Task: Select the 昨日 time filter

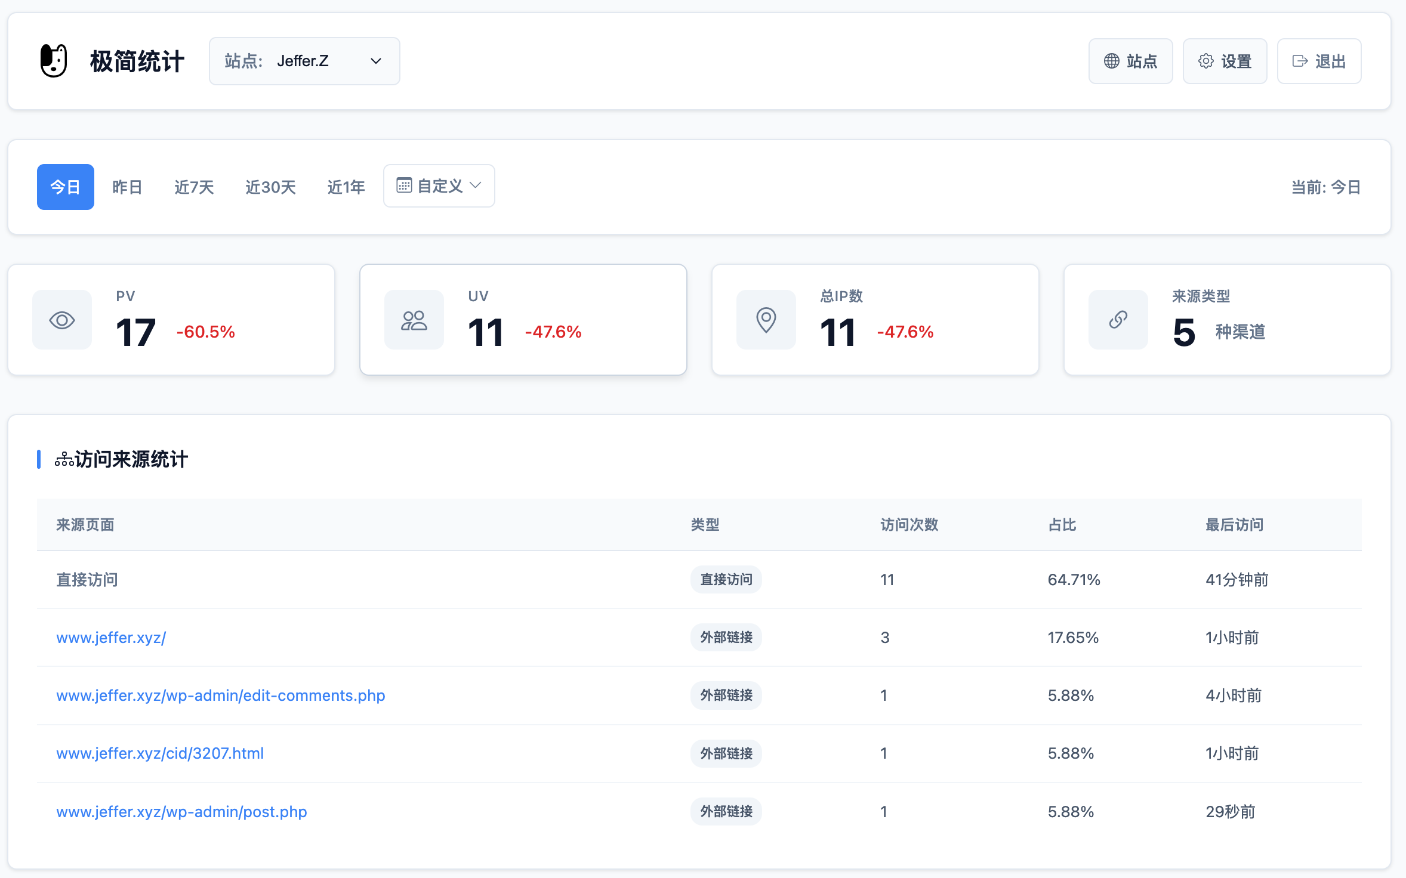Action: tap(127, 187)
